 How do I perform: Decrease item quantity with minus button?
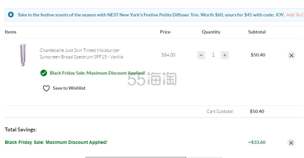coord(201,55)
